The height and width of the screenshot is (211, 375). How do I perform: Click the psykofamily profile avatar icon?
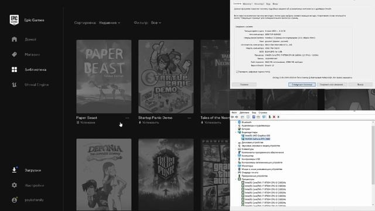click(14, 200)
